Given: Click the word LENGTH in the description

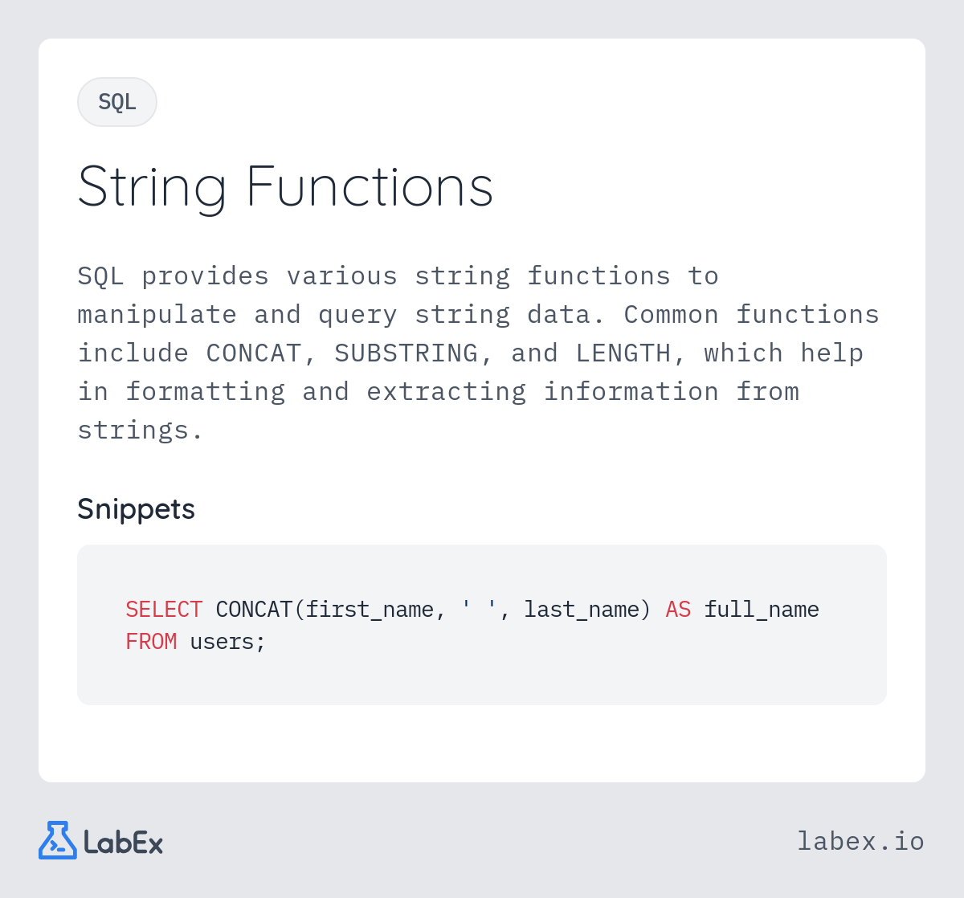Looking at the screenshot, I should click(623, 353).
